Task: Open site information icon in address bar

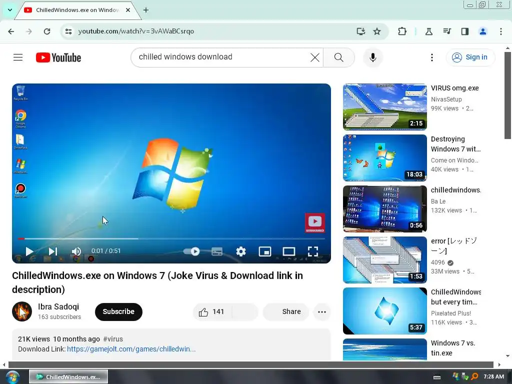Action: [68, 31]
